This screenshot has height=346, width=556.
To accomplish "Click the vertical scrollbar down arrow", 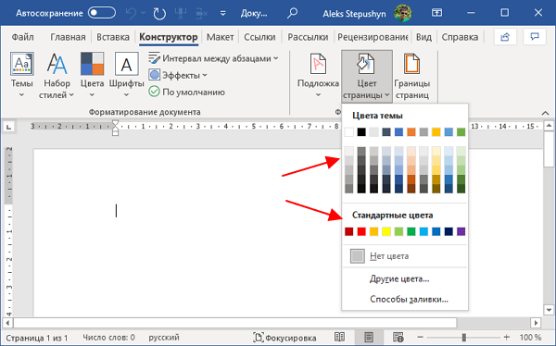I will pos(549,311).
